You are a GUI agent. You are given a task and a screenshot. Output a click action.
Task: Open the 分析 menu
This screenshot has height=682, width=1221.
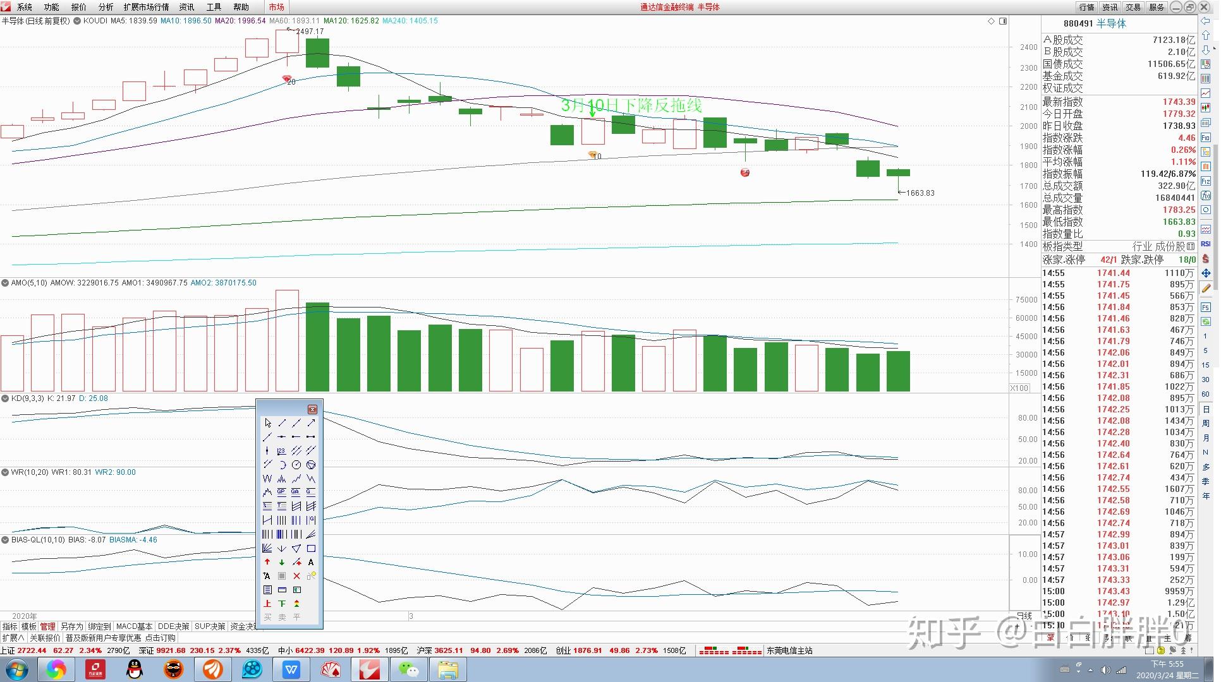click(x=106, y=7)
